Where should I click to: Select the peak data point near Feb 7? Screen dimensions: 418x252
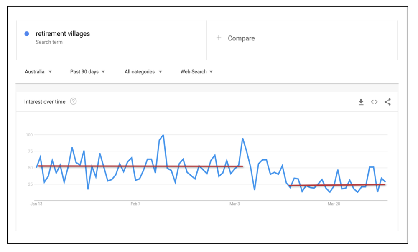coord(162,135)
